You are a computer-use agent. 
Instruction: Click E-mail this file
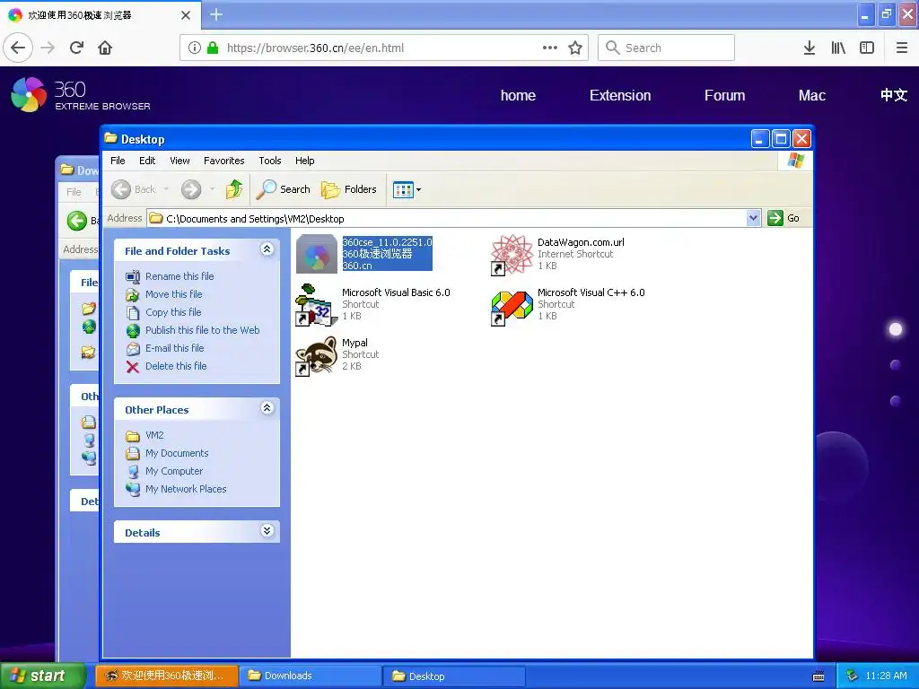click(175, 348)
